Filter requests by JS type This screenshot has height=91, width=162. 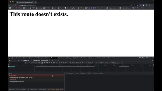51,63
